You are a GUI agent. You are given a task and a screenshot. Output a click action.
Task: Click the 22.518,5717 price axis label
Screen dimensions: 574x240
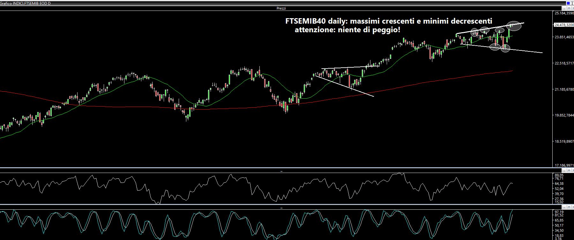pyautogui.click(x=564, y=63)
